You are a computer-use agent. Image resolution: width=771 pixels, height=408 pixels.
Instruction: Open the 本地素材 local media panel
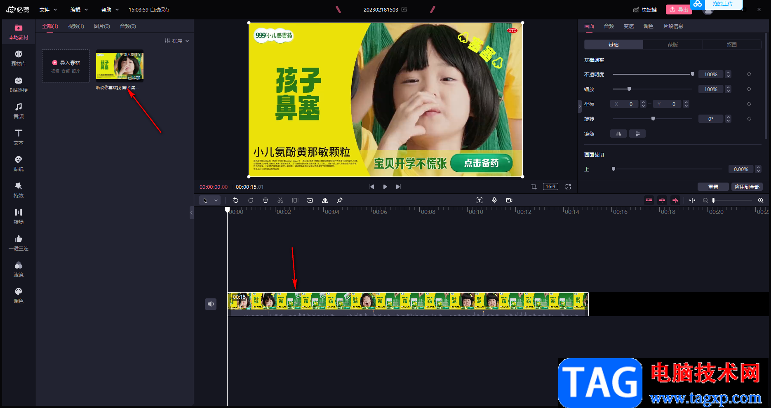click(19, 32)
